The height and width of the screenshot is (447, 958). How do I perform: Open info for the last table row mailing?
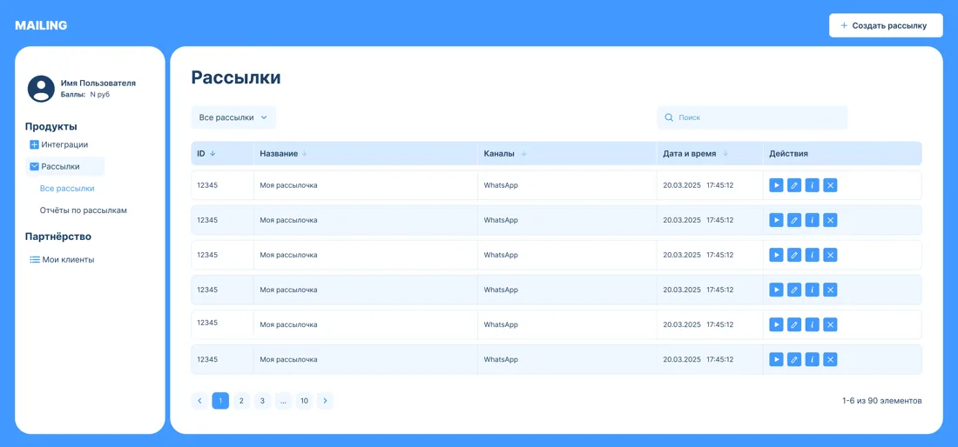point(812,359)
